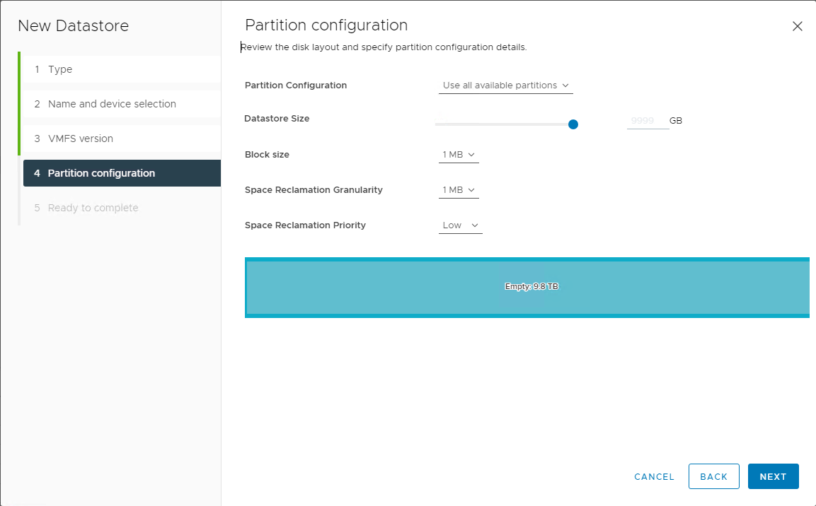This screenshot has height=506, width=816.
Task: Open Space Reclamation Granularity dropdown
Action: [459, 190]
